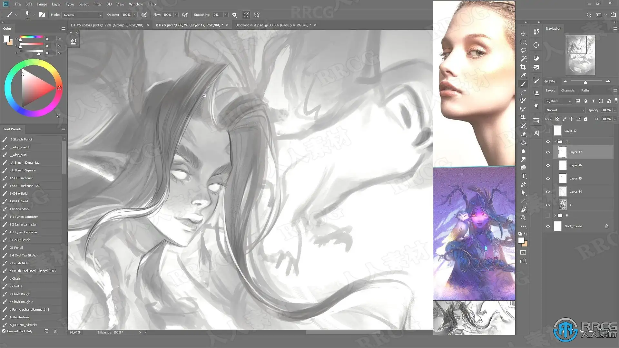Hide Layer 16 visibility
This screenshot has height=348, width=619.
click(x=548, y=165)
